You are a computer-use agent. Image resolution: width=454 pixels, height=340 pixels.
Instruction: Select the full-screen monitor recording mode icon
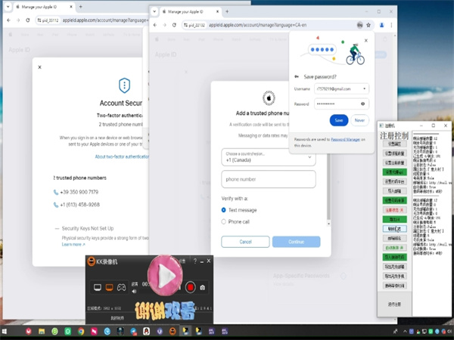click(x=97, y=287)
